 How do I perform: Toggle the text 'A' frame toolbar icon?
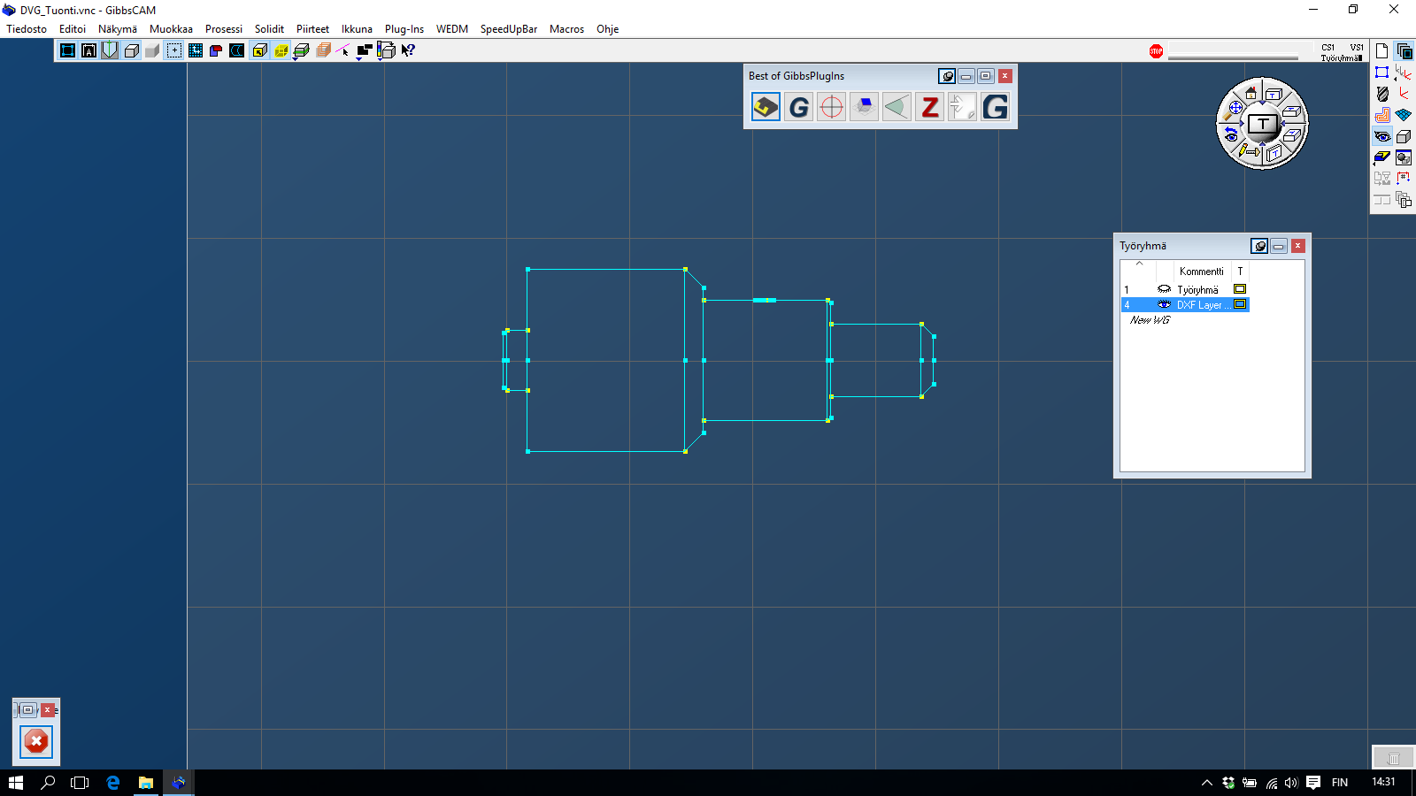(x=88, y=50)
